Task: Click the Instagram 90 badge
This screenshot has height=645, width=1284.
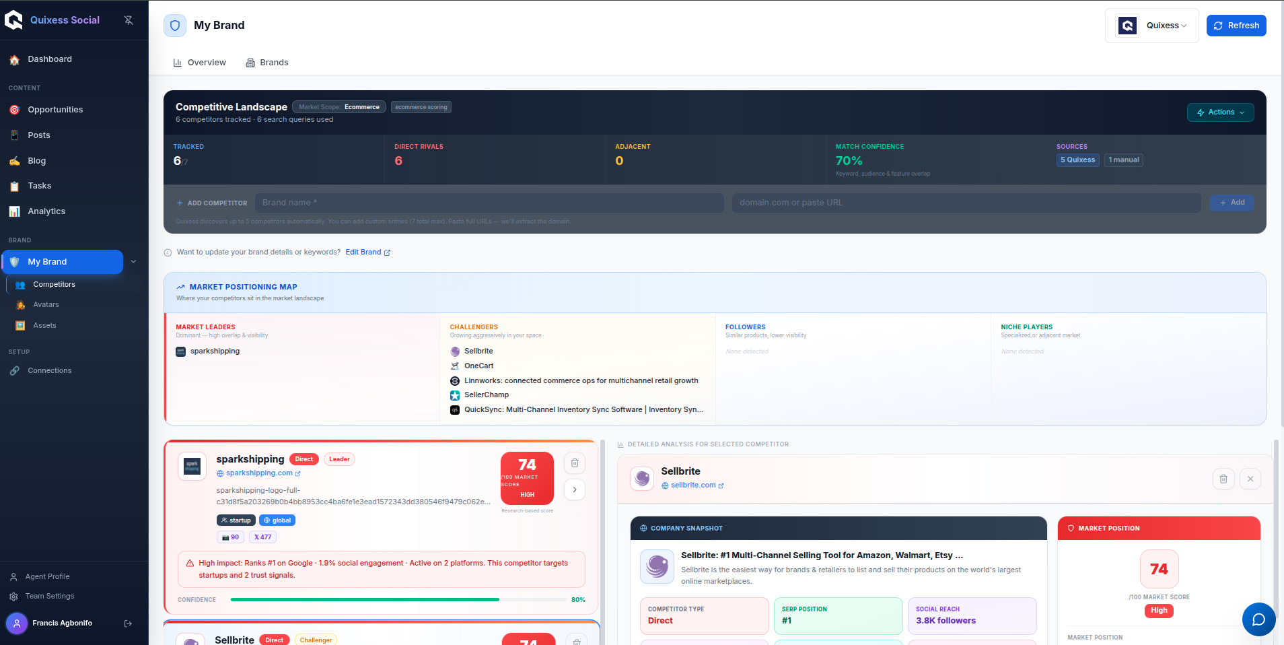Action: [230, 537]
